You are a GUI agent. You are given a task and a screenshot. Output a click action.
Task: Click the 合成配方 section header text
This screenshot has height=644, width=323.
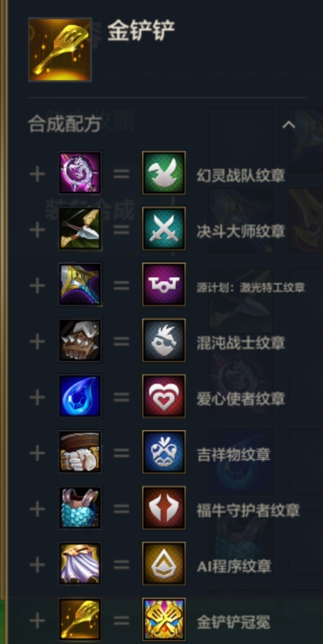[x=64, y=124]
